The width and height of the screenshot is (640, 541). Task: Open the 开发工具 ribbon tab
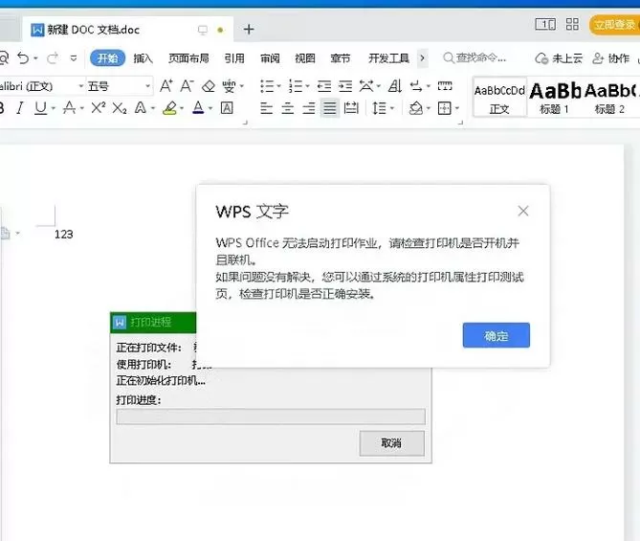click(388, 58)
